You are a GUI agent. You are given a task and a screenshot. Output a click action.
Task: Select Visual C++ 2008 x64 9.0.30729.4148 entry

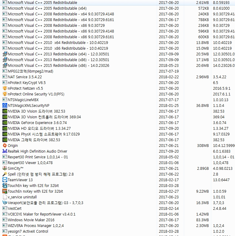[61, 14]
